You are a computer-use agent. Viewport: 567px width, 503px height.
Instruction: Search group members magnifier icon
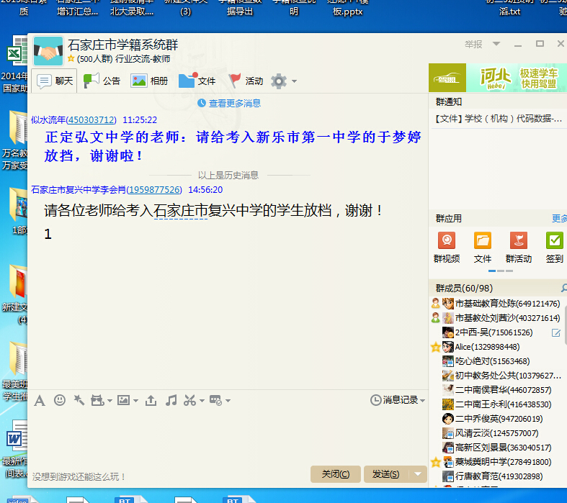coord(563,288)
